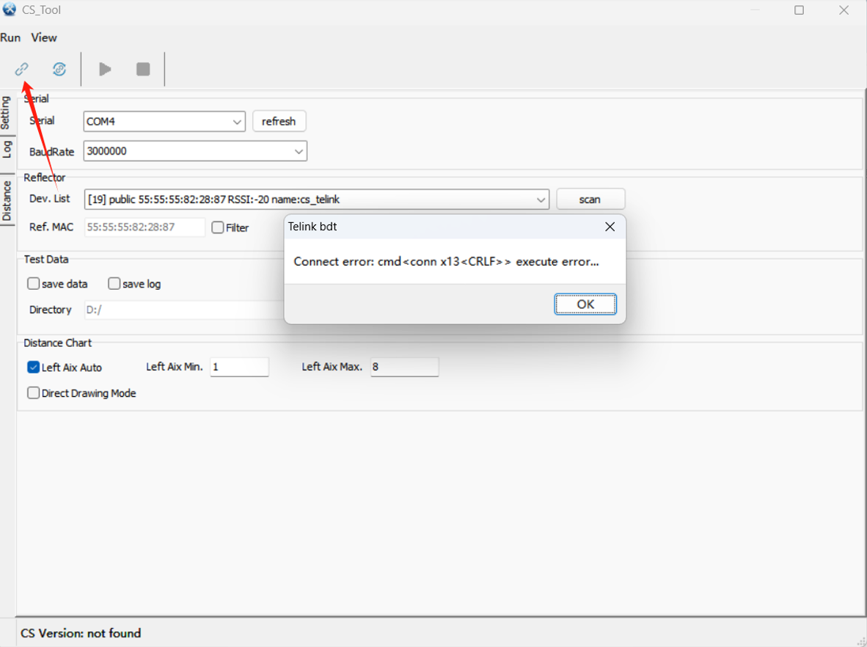Uncheck Left Aix Auto checkbox
Viewport: 867px width, 647px height.
(34, 368)
